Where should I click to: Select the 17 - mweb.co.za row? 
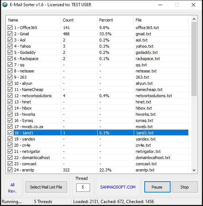click(97, 127)
